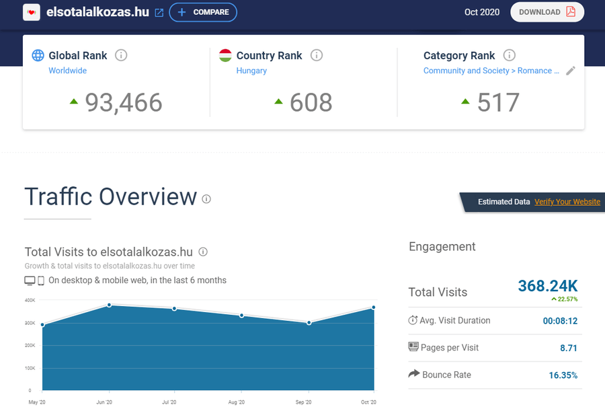Click the Bounce Rate arrow icon
The width and height of the screenshot is (605, 411).
414,373
